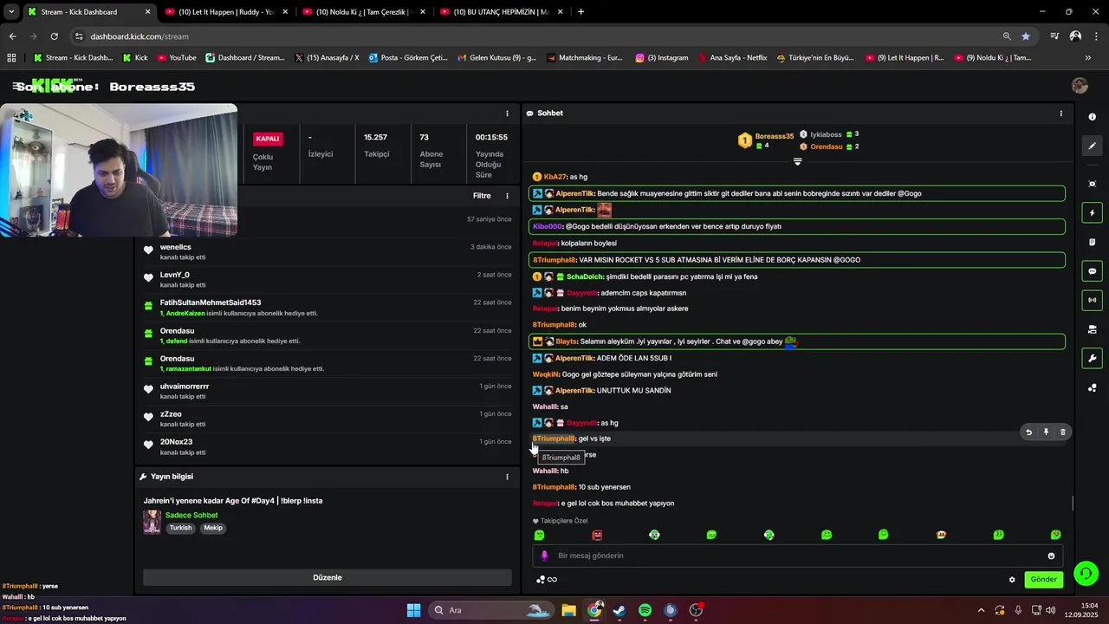Click zZzeo follow activity entry
1109x624 pixels.
tap(328, 419)
